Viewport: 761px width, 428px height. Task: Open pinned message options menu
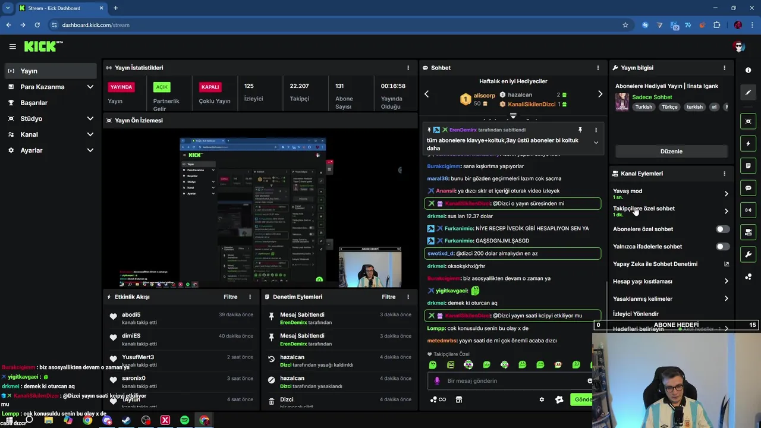point(596,130)
